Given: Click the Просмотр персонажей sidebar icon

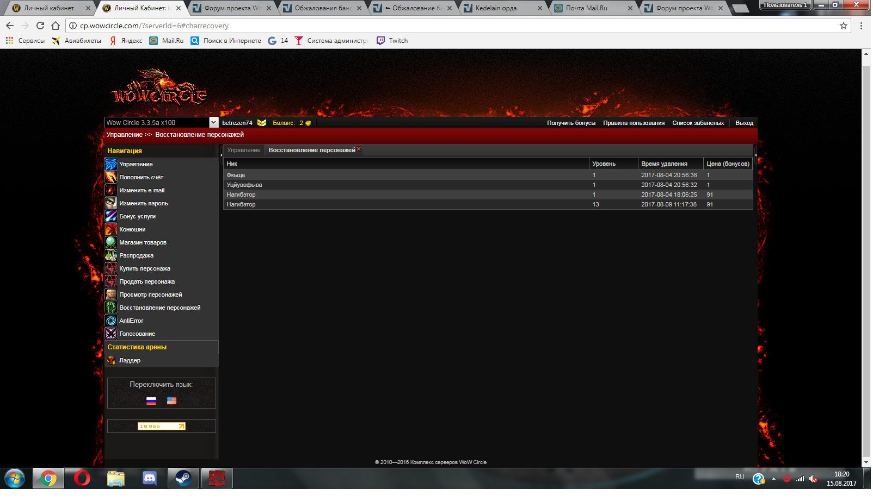Looking at the screenshot, I should (x=110, y=294).
